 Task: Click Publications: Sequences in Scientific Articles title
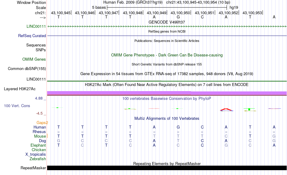tap(167, 41)
